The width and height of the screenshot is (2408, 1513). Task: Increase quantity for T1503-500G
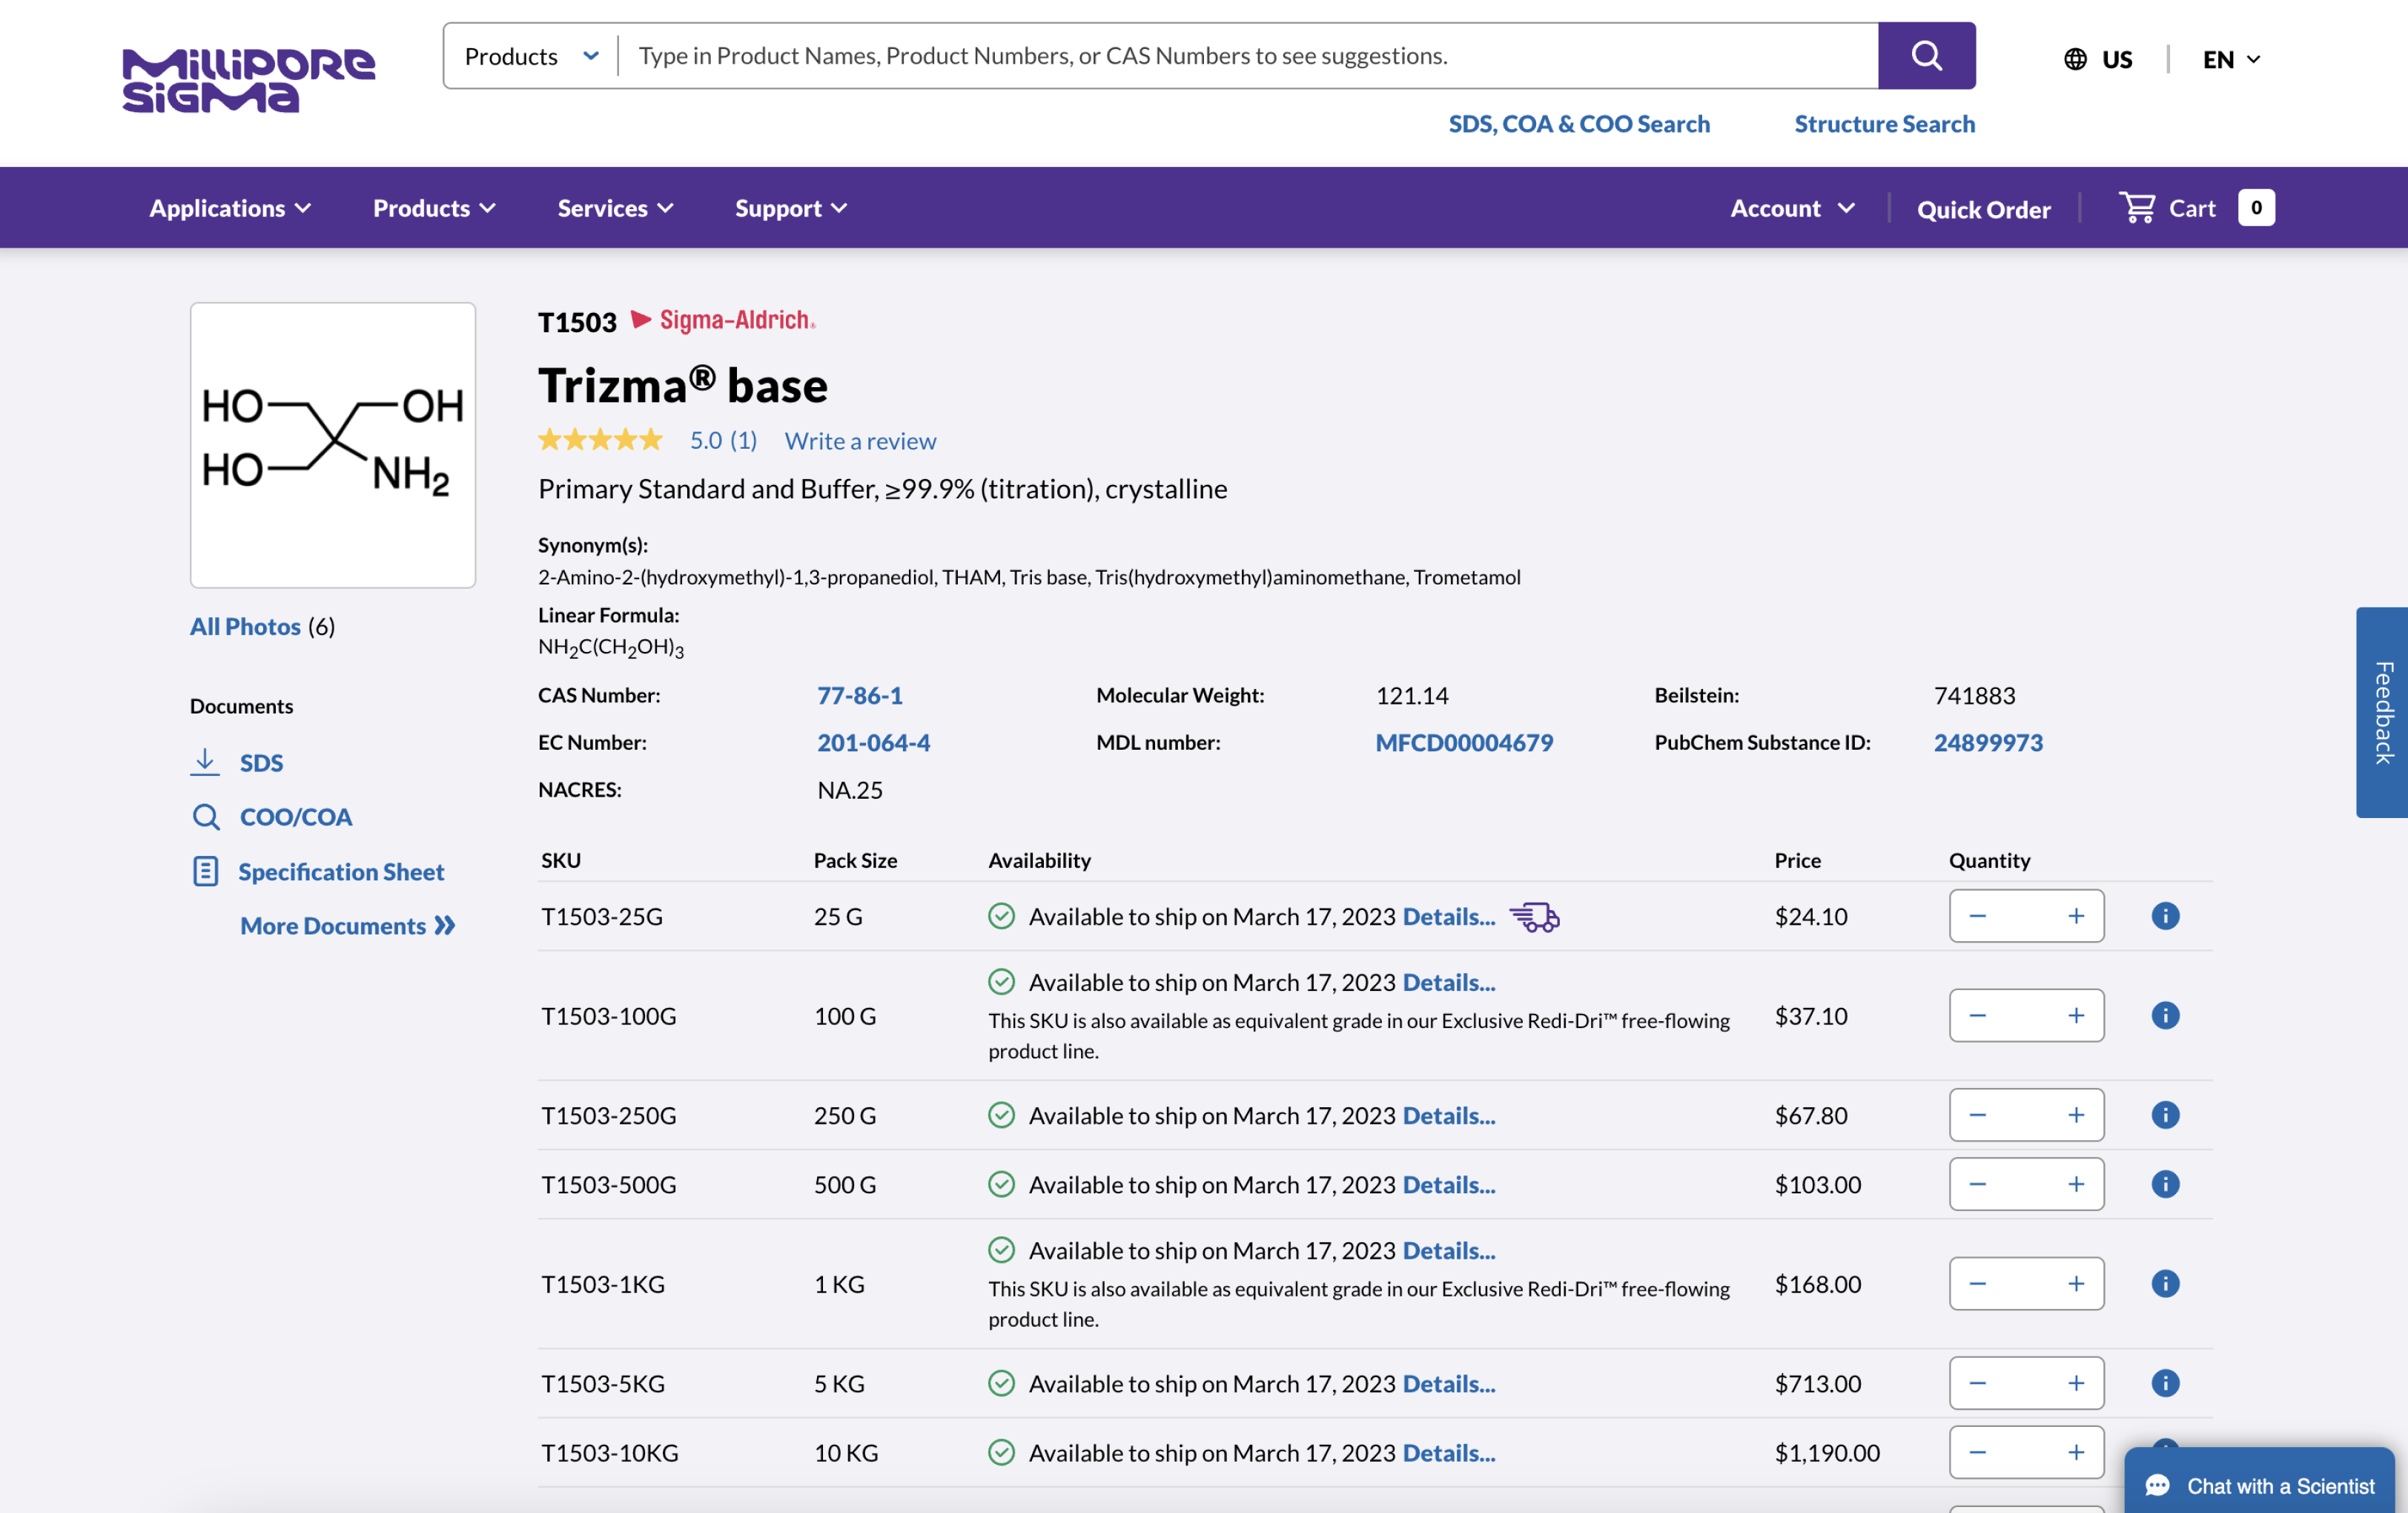(x=2076, y=1184)
